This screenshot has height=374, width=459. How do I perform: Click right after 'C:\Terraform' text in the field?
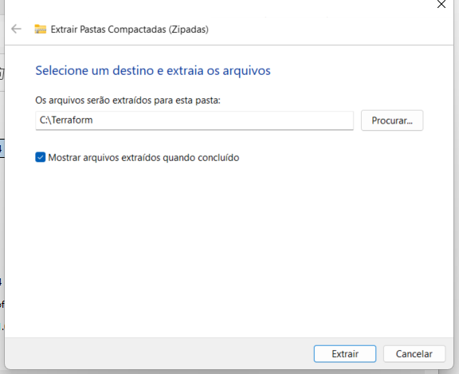pyautogui.click(x=93, y=120)
